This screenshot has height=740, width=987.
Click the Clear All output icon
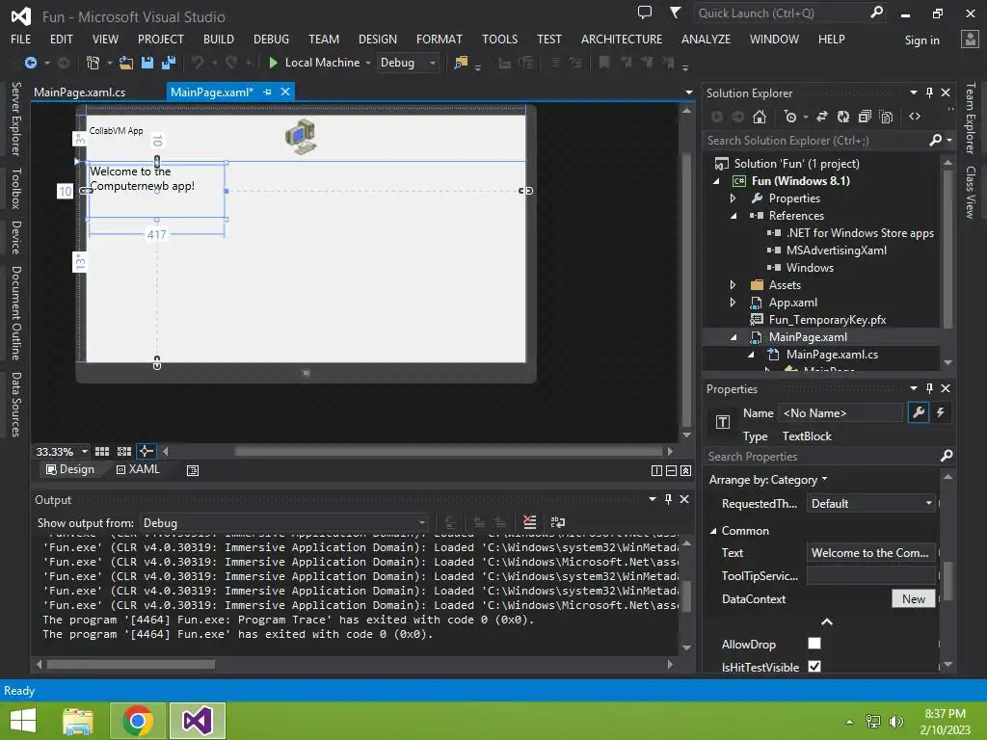[529, 522]
